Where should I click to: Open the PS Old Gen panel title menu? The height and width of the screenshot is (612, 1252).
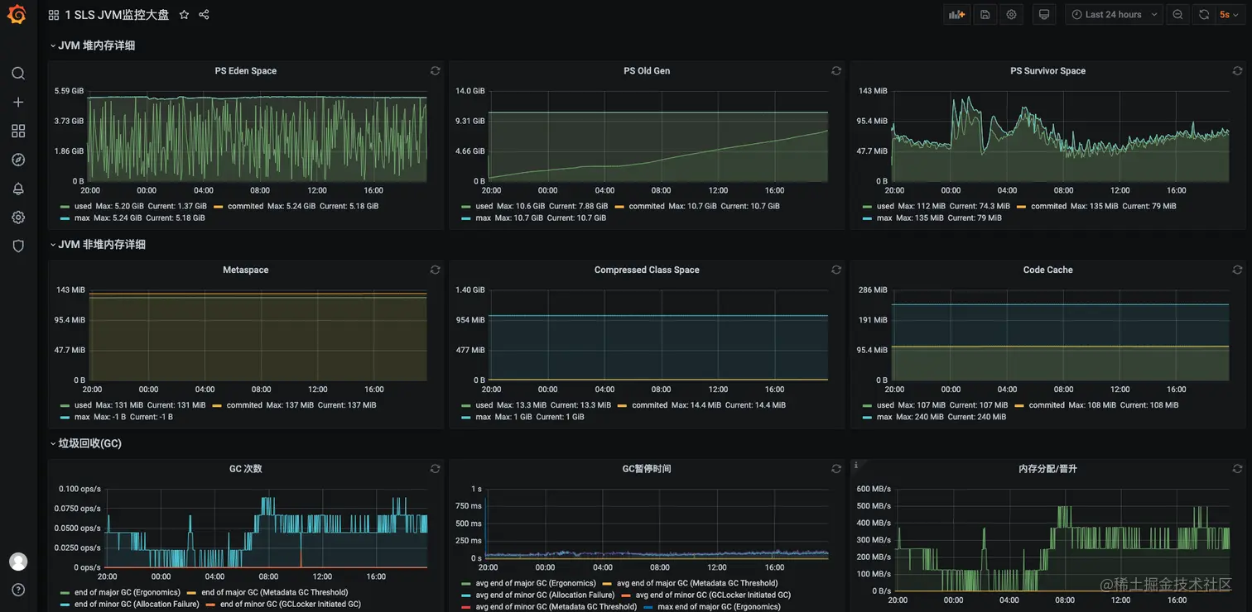(x=647, y=71)
